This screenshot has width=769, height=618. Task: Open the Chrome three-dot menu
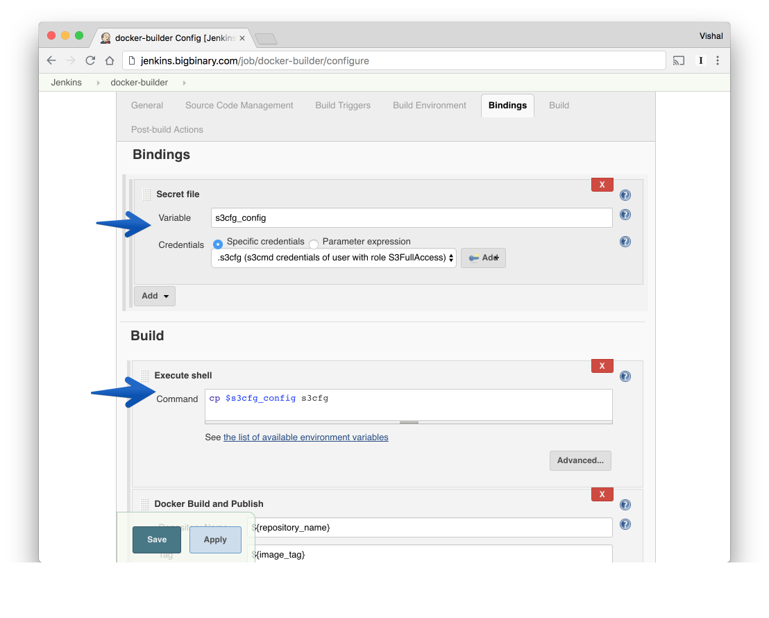click(x=718, y=60)
